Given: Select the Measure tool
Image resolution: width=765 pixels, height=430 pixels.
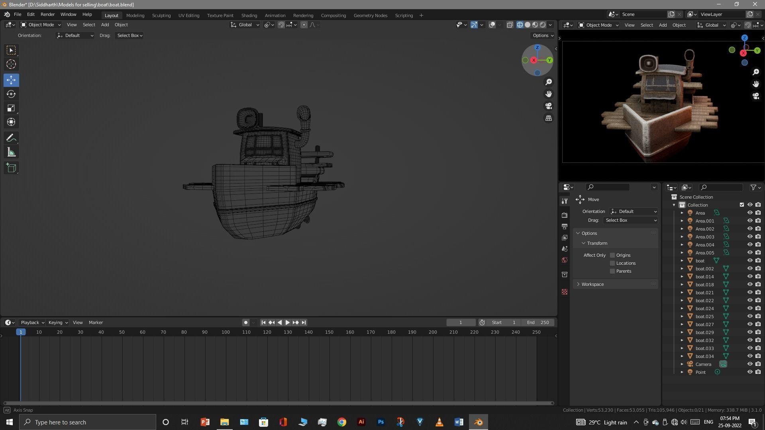Looking at the screenshot, I should 11,152.
